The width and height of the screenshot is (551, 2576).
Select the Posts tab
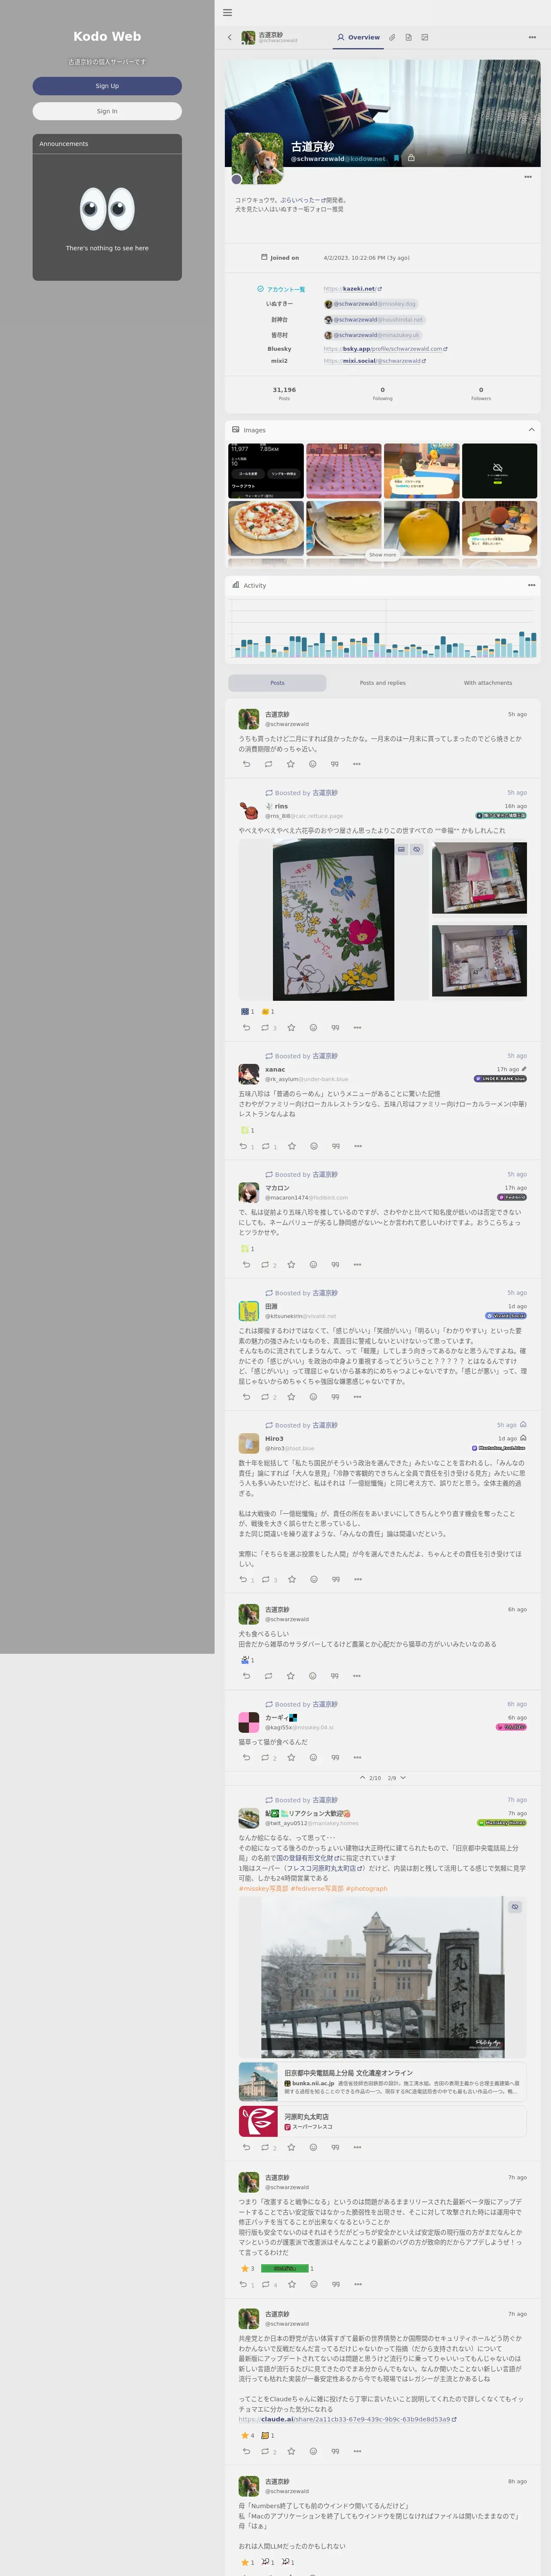(277, 683)
